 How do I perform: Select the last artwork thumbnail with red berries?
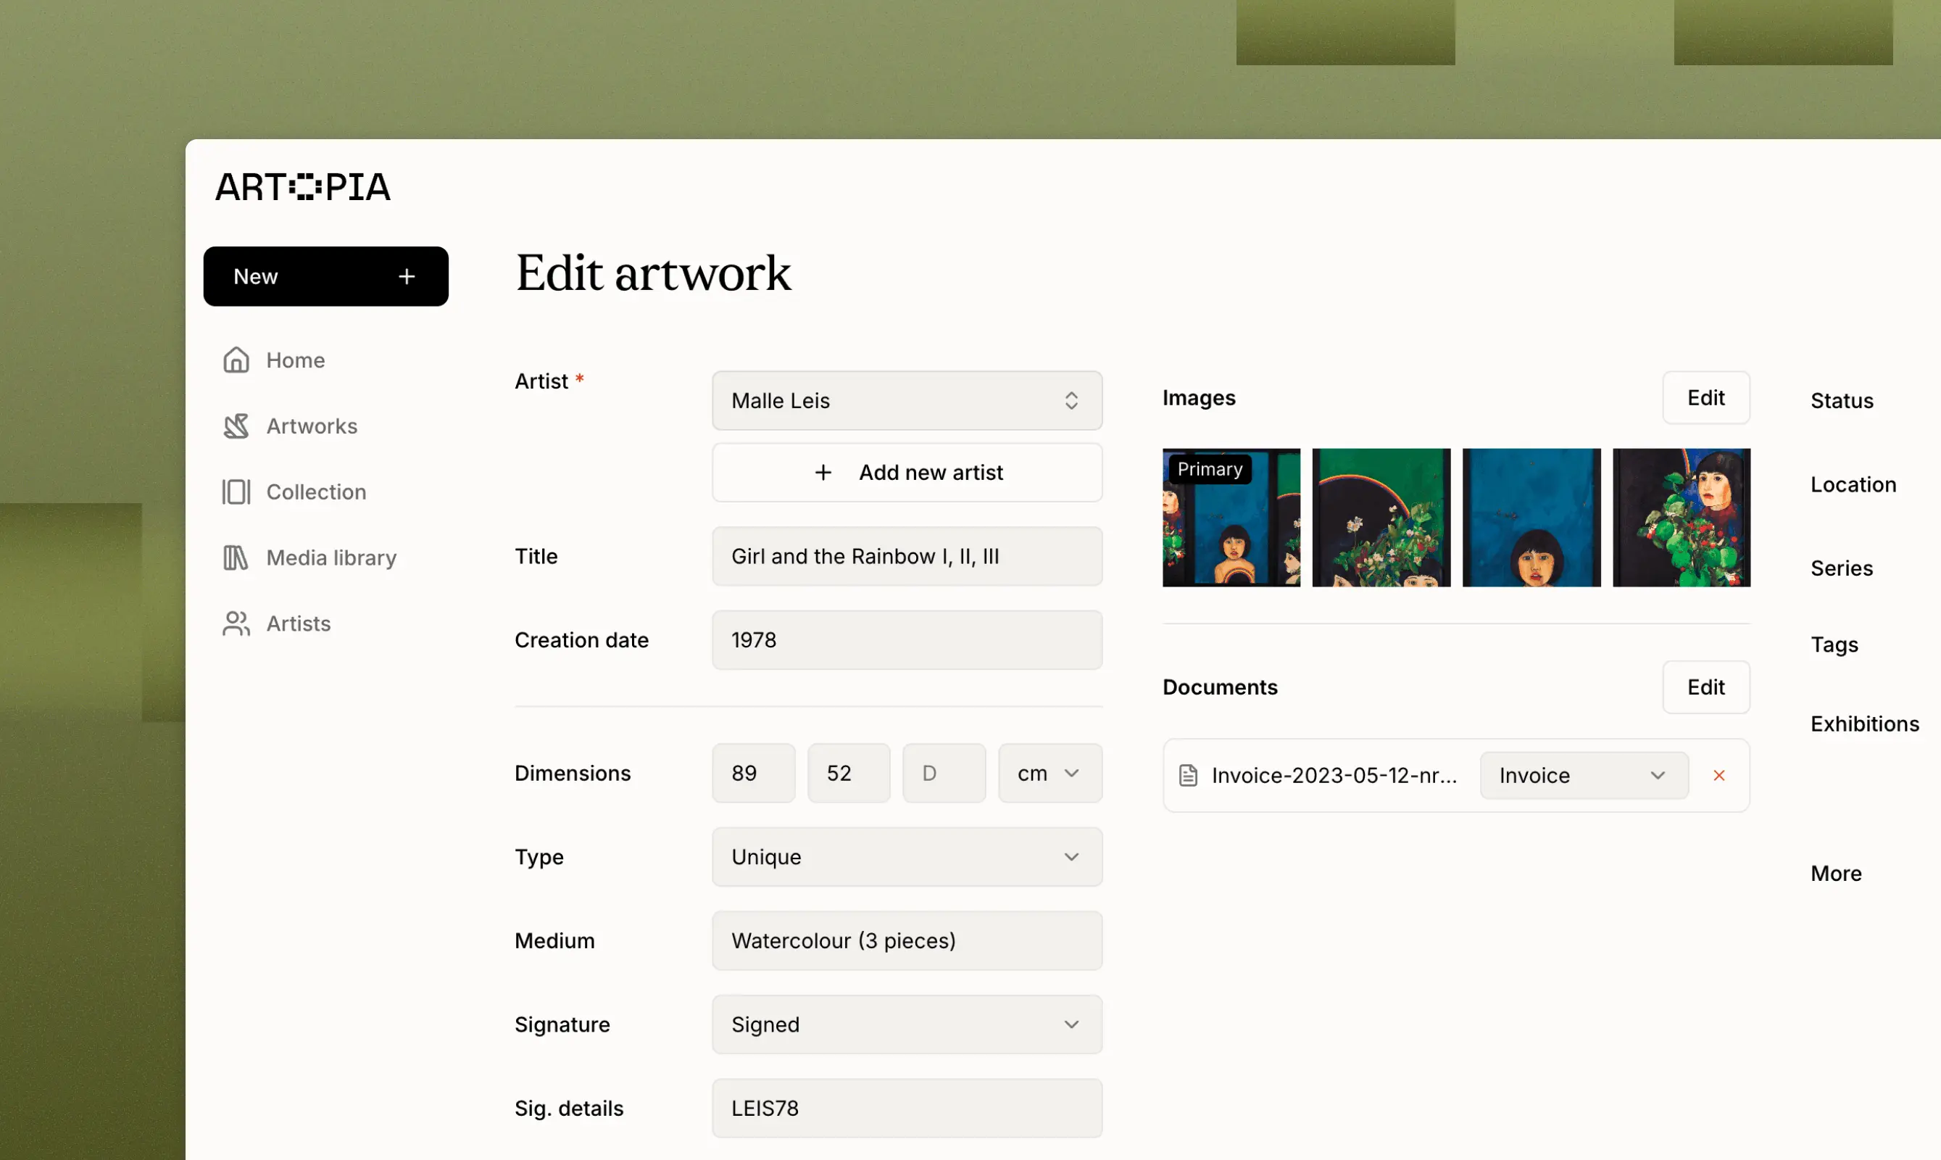[1682, 518]
